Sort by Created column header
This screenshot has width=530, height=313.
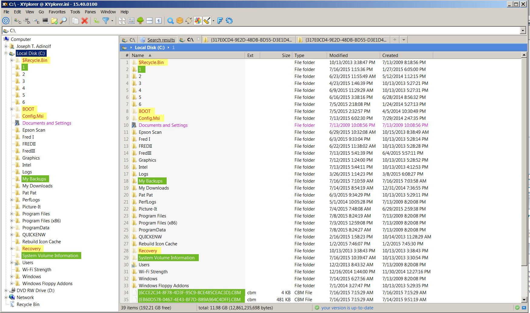point(407,56)
